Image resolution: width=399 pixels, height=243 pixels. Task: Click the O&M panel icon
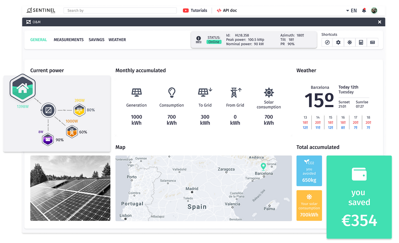tap(29, 22)
